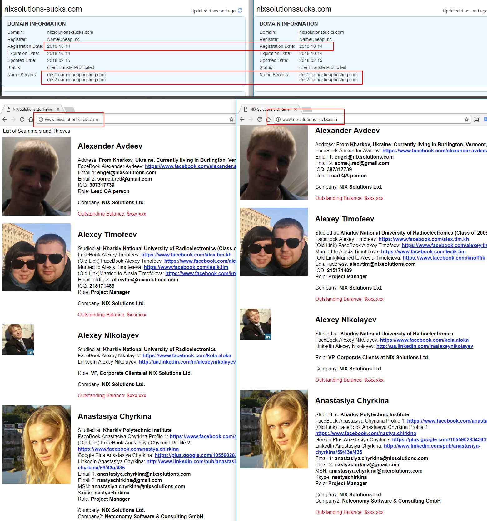Open nastya.chirkina Facebook link in right browser

coord(365,433)
